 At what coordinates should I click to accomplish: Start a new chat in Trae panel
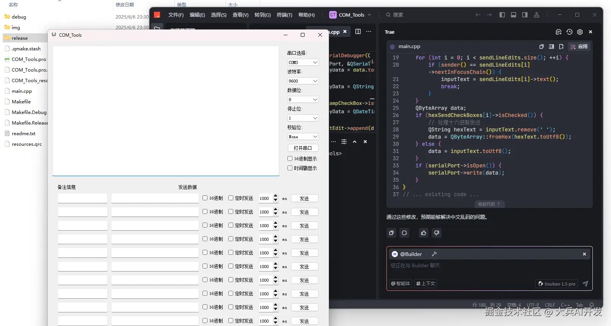558,32
